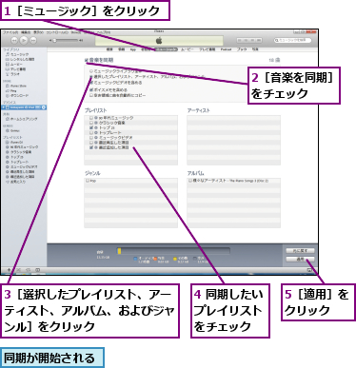Open ラジオ in the library sidebar

click(x=13, y=74)
